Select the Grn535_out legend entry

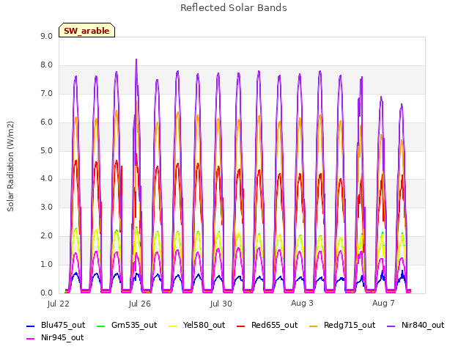coord(127,326)
